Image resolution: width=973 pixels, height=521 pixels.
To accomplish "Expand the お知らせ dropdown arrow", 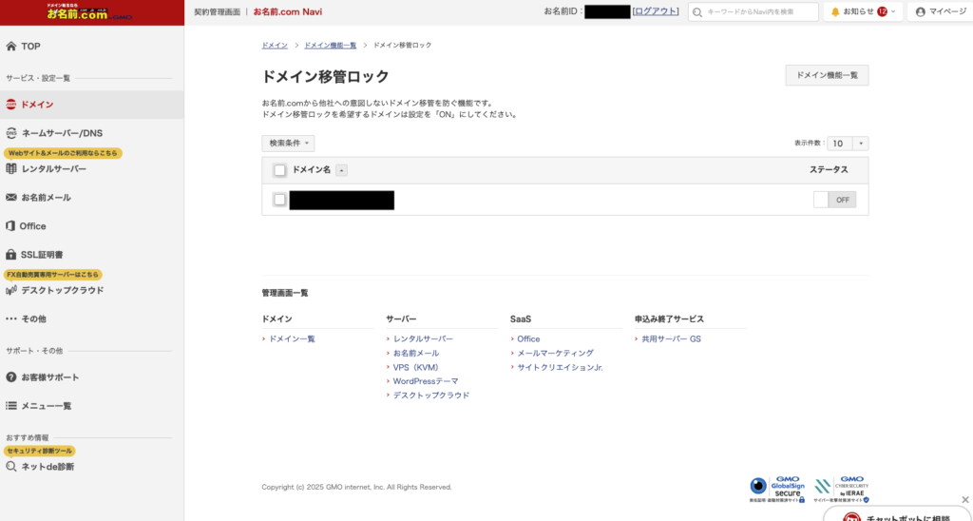I will (x=893, y=11).
